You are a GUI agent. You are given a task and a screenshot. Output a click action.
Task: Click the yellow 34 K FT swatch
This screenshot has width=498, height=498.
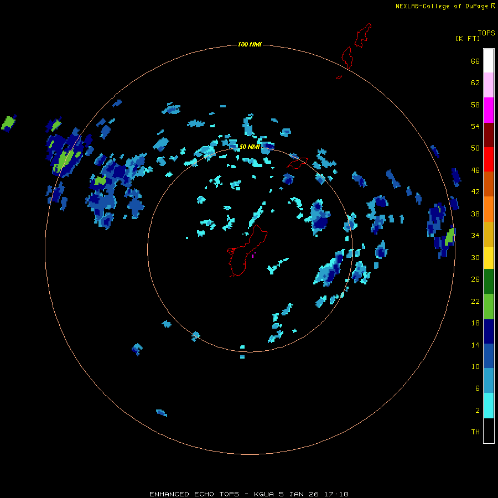coord(489,257)
